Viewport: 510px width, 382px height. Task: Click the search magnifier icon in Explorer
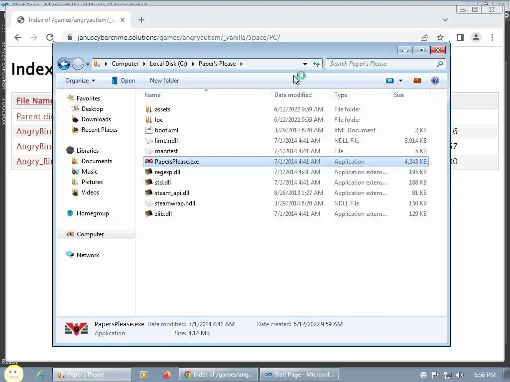(x=440, y=64)
